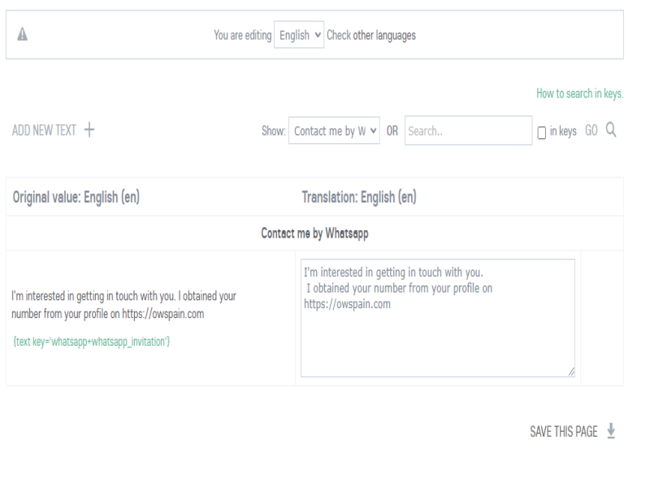Click the plus icon beside Add New Text
This screenshot has height=488, width=650.
(x=89, y=130)
